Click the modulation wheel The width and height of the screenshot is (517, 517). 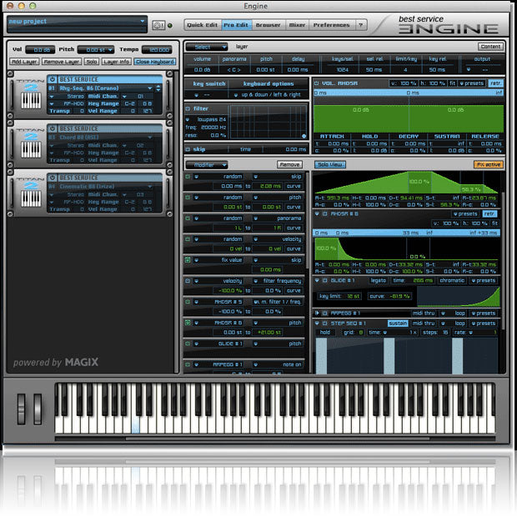[38, 409]
